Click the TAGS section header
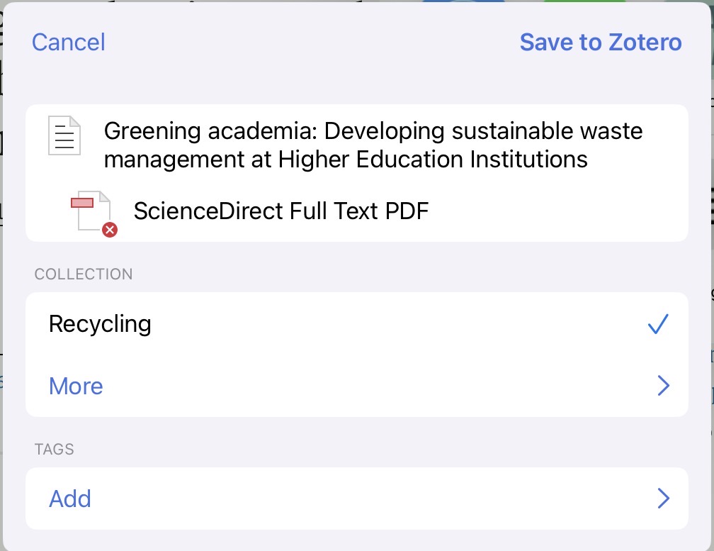The width and height of the screenshot is (714, 551). [x=55, y=449]
